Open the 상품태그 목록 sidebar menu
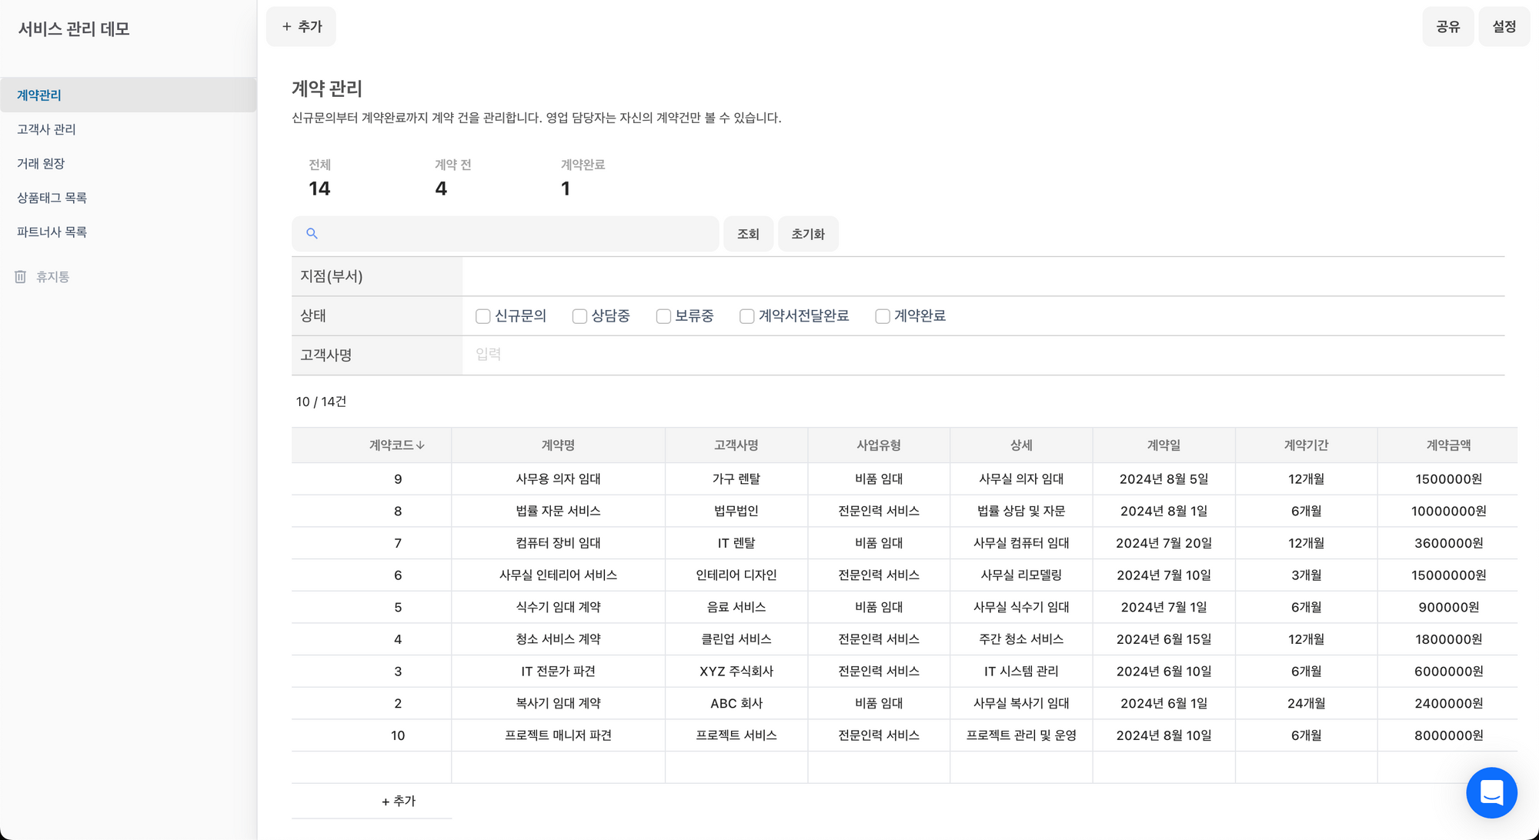This screenshot has width=1539, height=840. 129,198
